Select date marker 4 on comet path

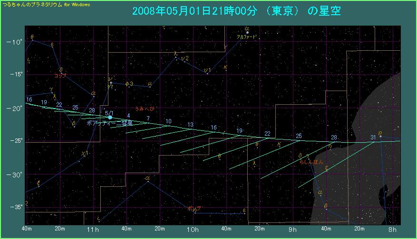pyautogui.click(x=128, y=116)
